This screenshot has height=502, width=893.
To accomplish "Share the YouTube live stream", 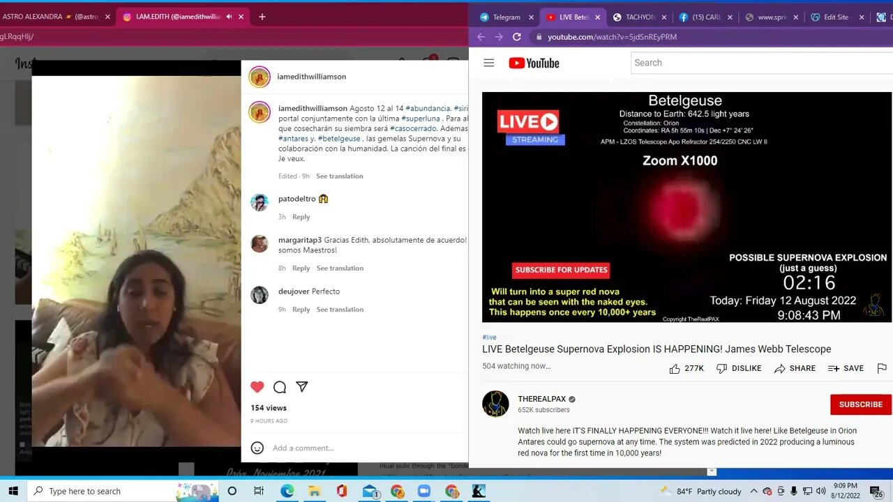I will tap(795, 368).
